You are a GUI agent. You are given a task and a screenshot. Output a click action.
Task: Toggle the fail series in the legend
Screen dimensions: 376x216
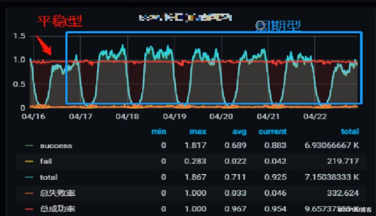click(x=46, y=161)
